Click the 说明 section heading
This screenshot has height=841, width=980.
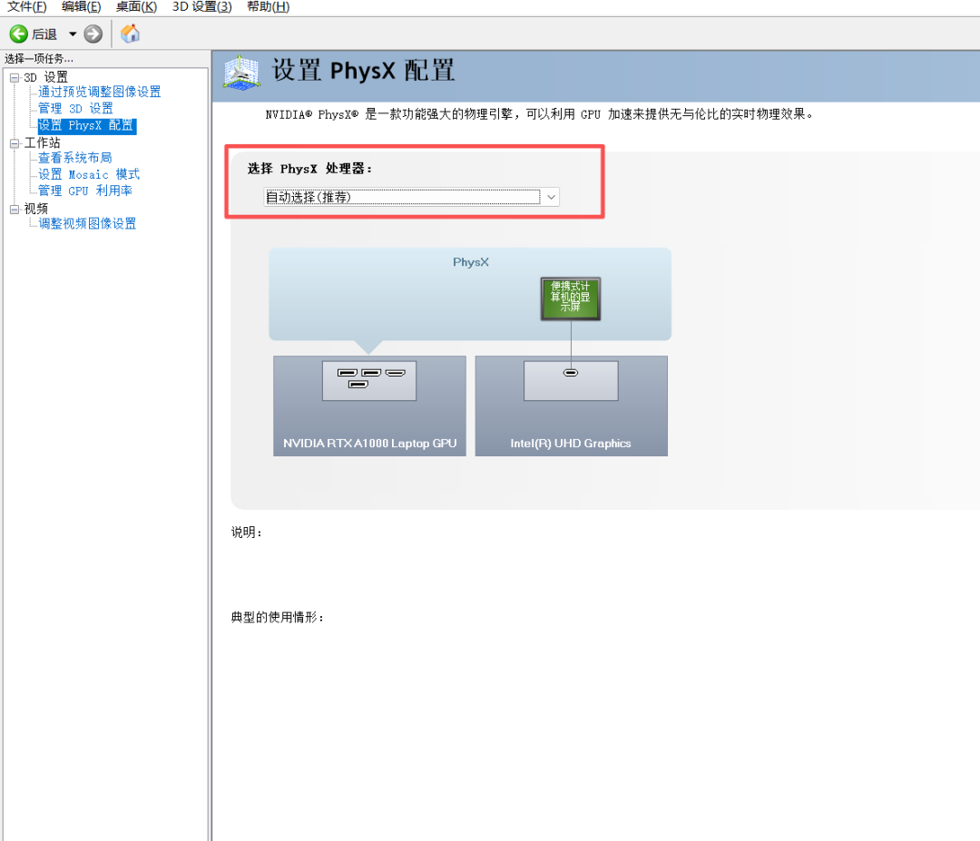pos(246,533)
